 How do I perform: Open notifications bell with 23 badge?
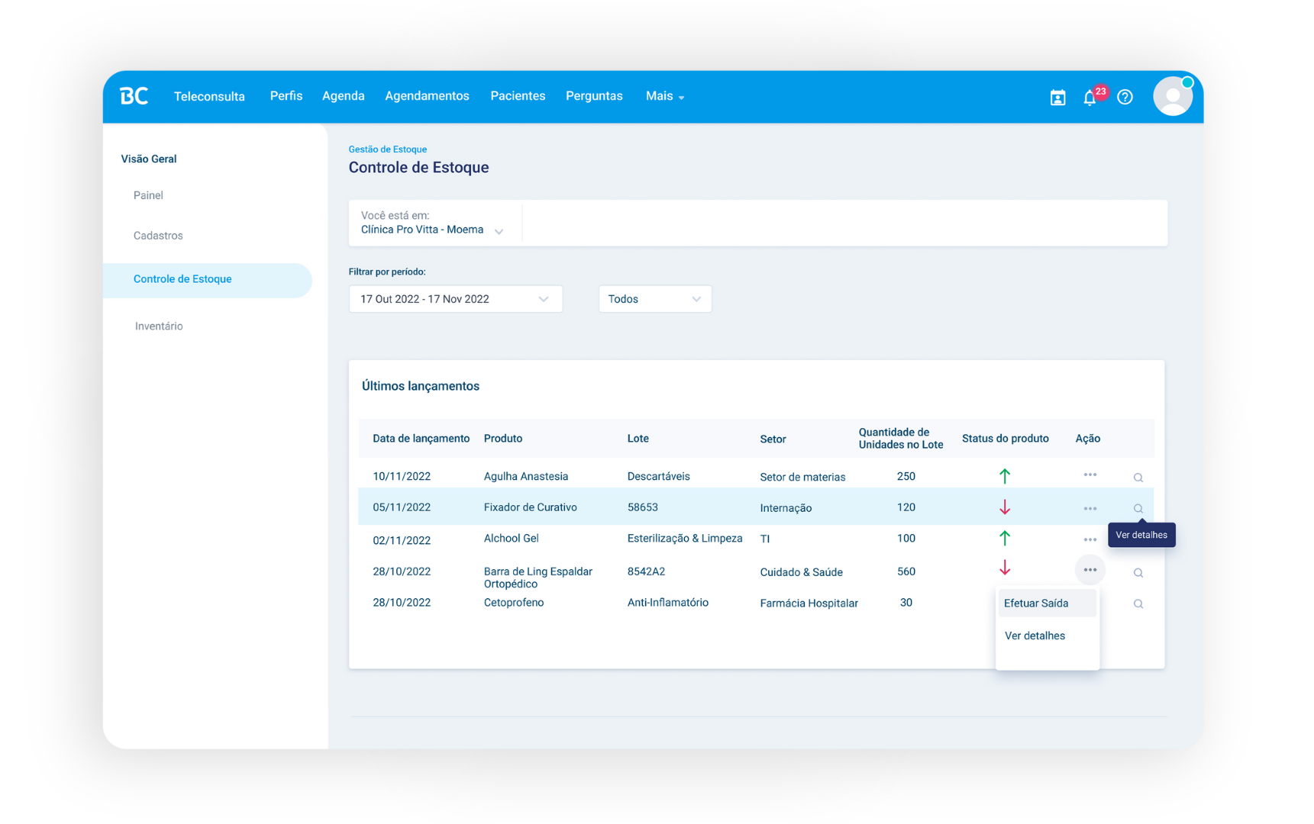point(1090,98)
